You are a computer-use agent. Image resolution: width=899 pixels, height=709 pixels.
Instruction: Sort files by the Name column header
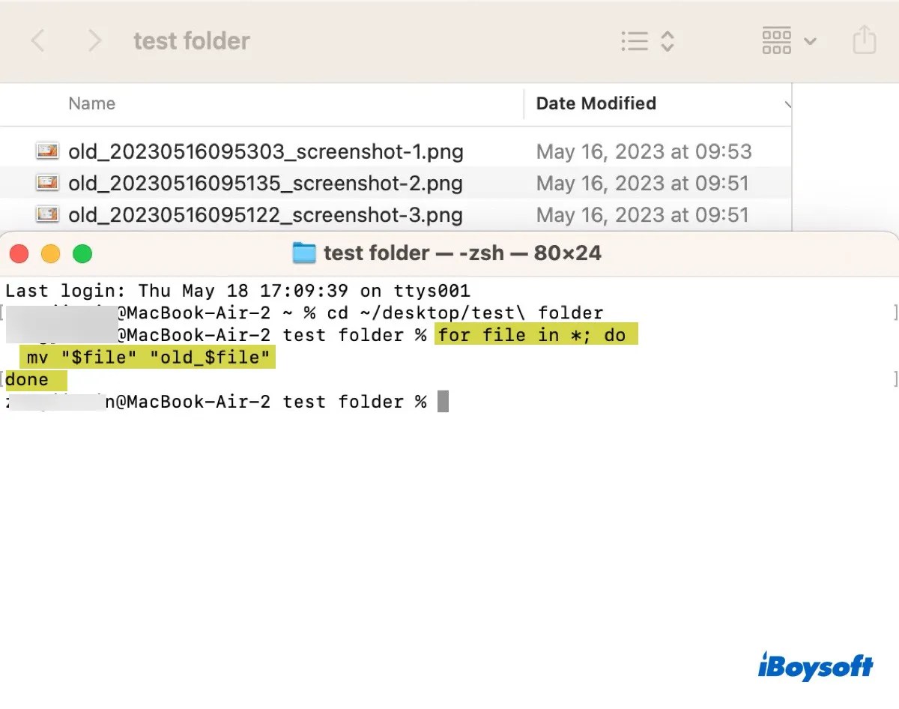91,104
